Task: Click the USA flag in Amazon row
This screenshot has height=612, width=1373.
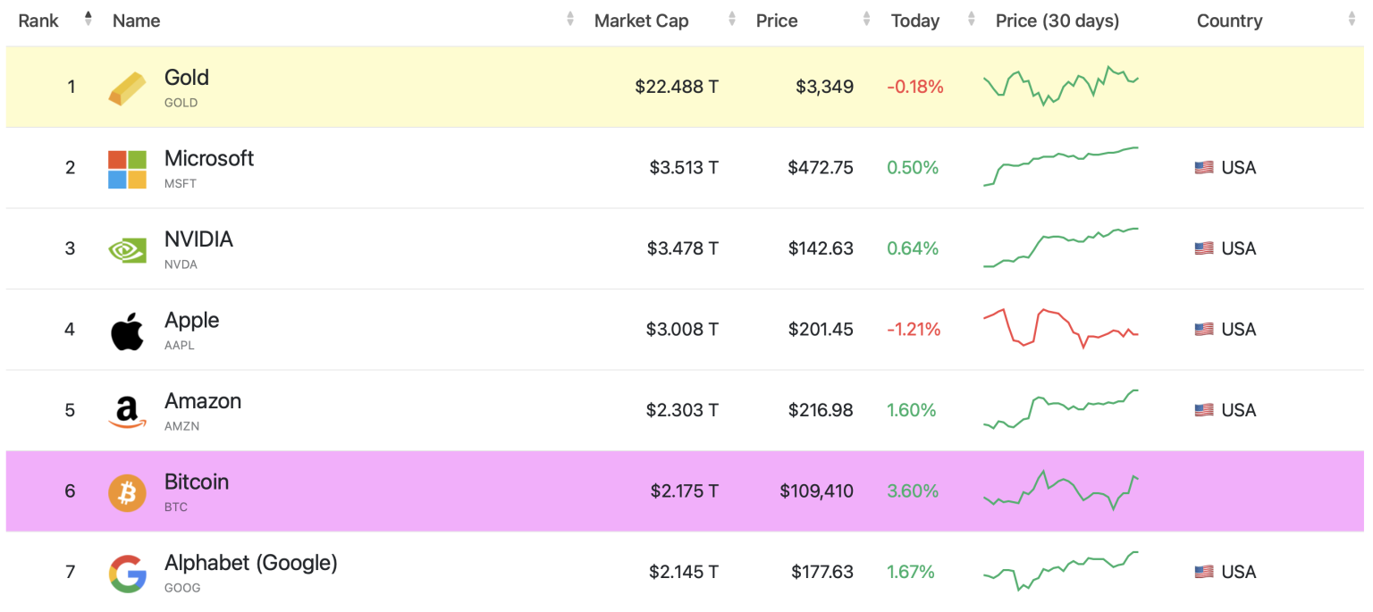Action: click(1204, 410)
